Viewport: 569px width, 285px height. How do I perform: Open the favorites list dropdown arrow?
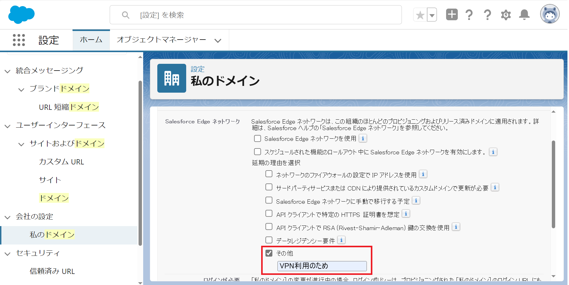point(432,15)
